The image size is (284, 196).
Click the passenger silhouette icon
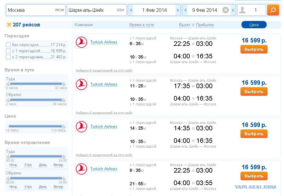click(242, 10)
